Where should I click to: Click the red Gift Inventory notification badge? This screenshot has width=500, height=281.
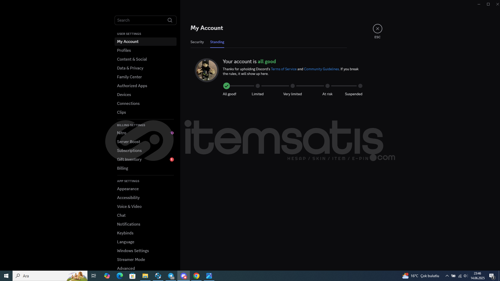point(172,159)
